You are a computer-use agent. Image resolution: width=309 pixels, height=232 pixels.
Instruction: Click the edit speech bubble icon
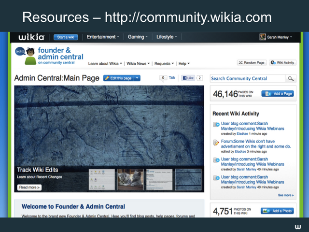click(x=20, y=51)
